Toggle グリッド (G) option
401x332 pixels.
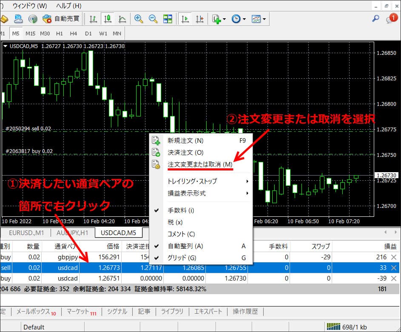click(x=182, y=258)
